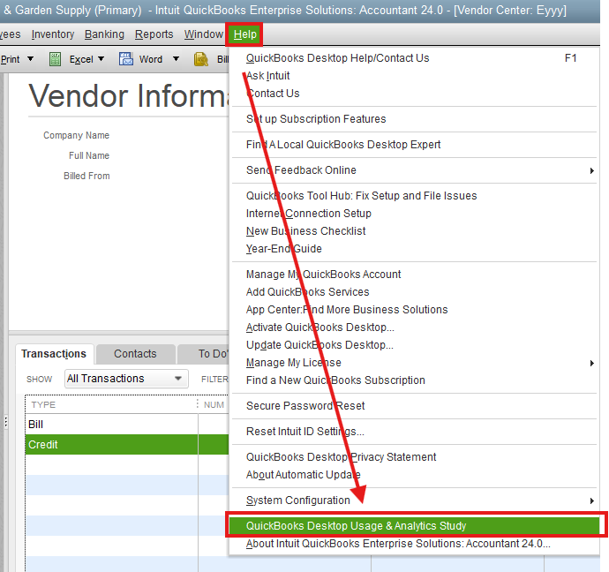Switch to the Transactions tab
The width and height of the screenshot is (609, 572).
point(54,354)
